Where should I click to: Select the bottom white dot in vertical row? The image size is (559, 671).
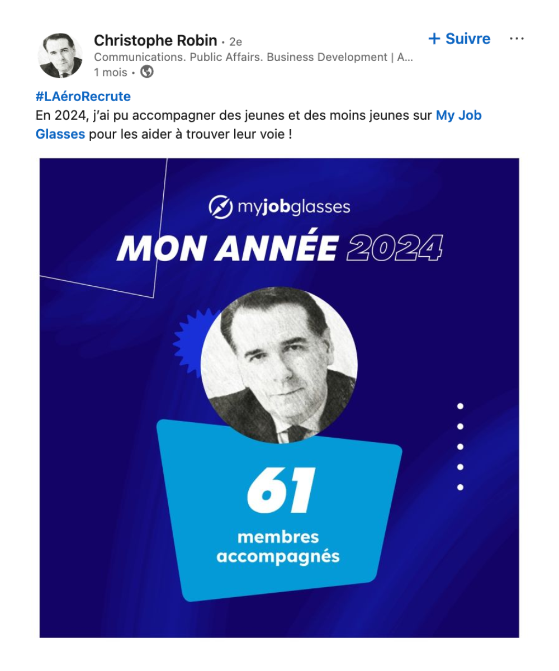coord(461,487)
